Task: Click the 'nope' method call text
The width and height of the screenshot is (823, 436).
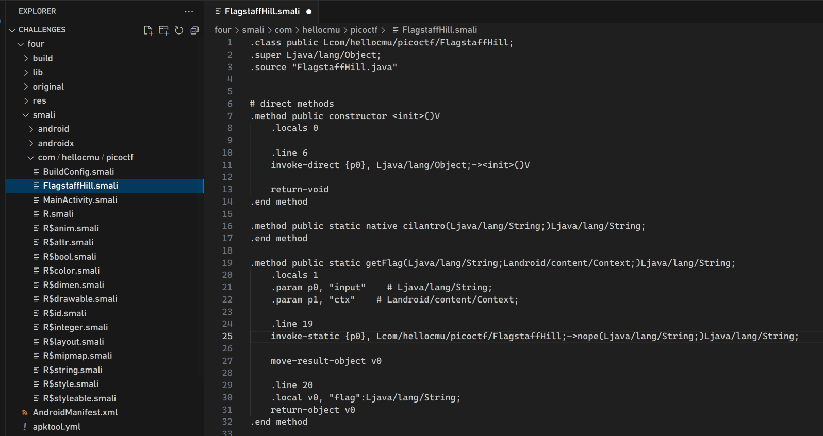Action: click(x=588, y=337)
